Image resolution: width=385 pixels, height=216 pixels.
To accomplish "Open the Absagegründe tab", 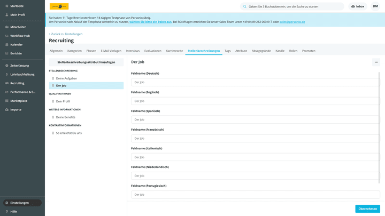I will point(261,51).
